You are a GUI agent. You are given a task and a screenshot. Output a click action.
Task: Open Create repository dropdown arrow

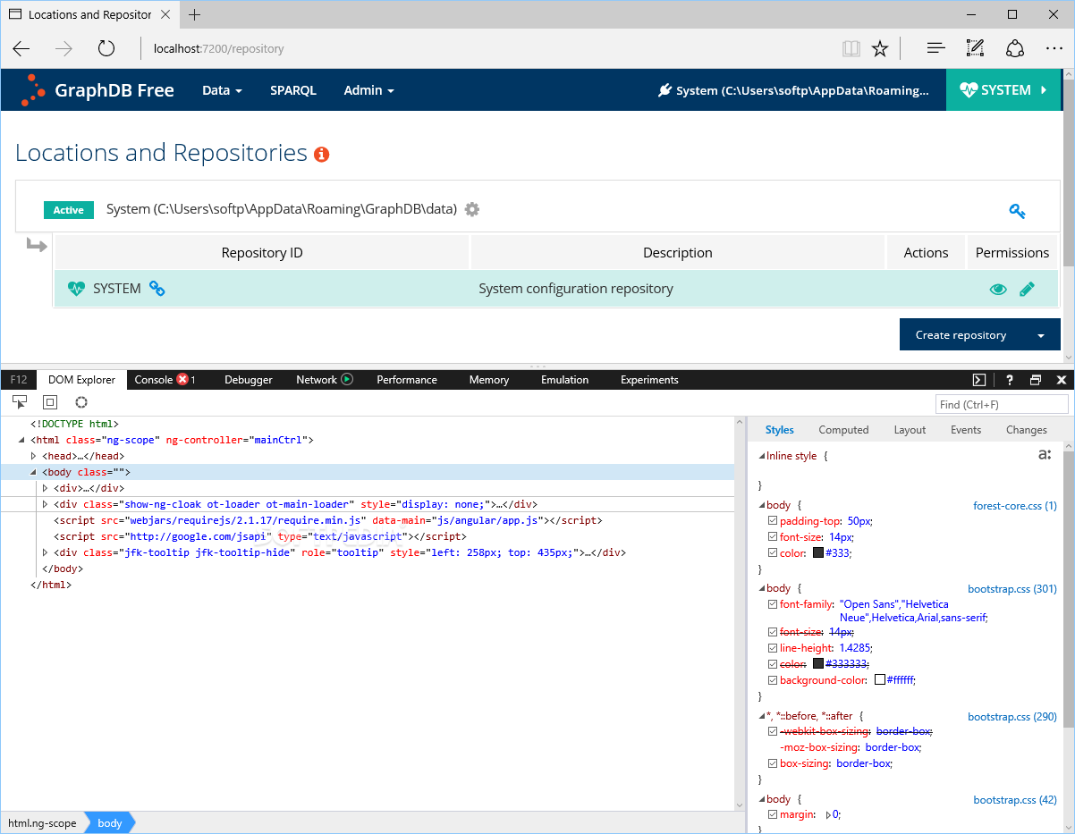pyautogui.click(x=1041, y=335)
